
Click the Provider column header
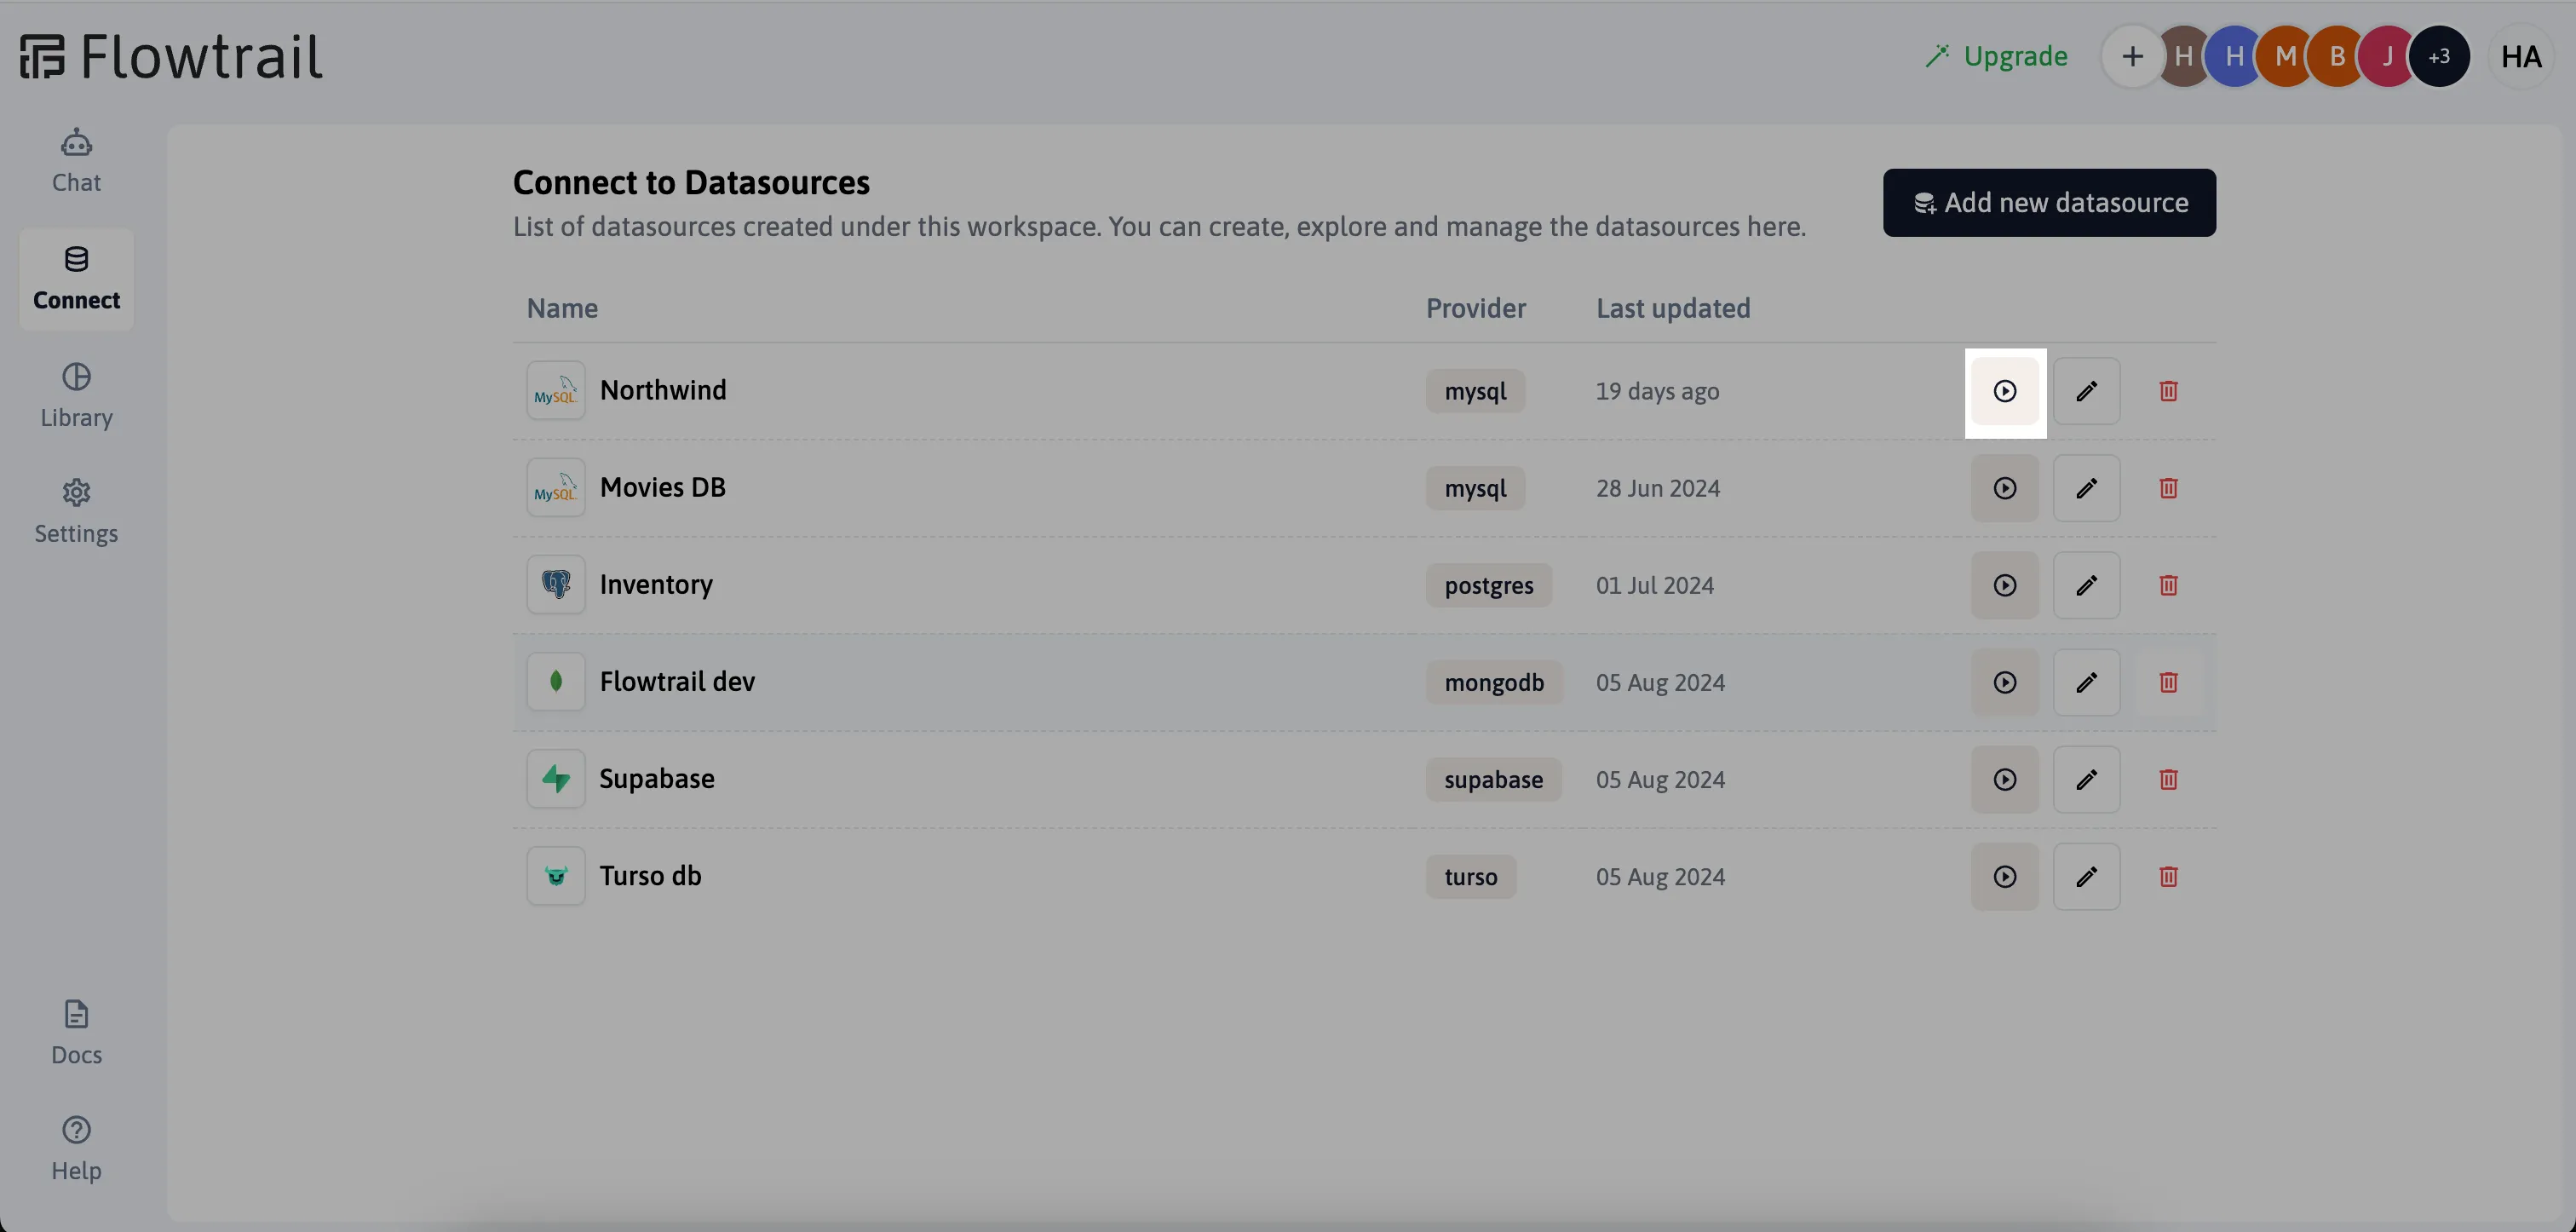click(1476, 308)
